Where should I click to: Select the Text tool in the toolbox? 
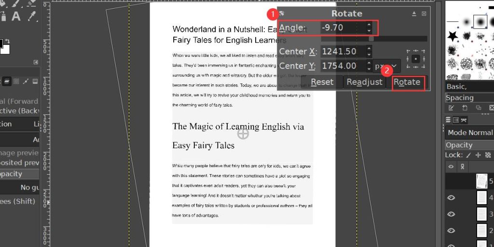point(16,16)
